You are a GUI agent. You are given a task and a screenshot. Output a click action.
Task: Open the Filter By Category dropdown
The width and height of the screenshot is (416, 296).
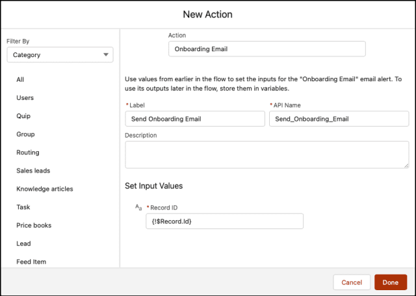[60, 55]
